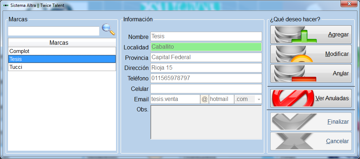Click the Ver Anuladas button label

click(332, 98)
